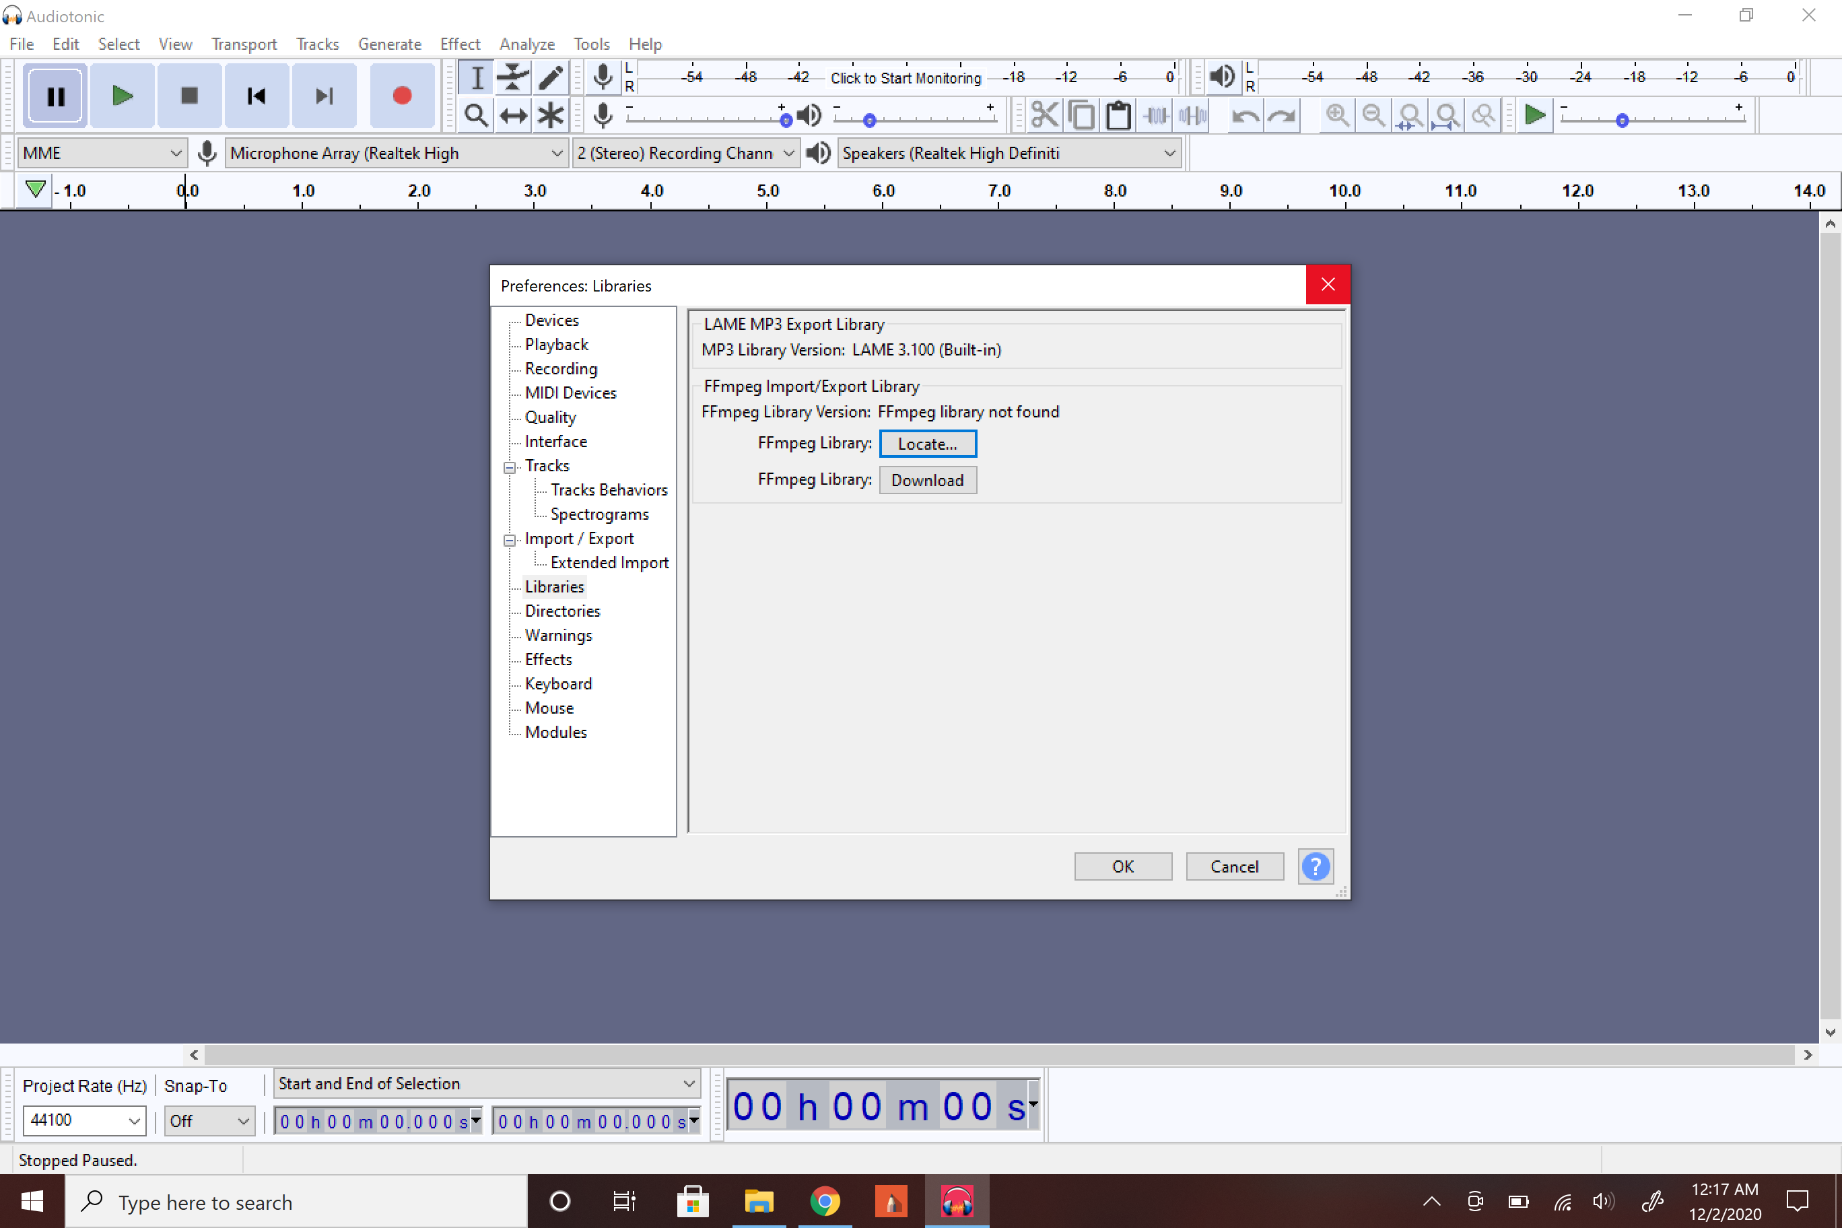The width and height of the screenshot is (1842, 1228).
Task: Select the Envelope tool
Action: 513,77
